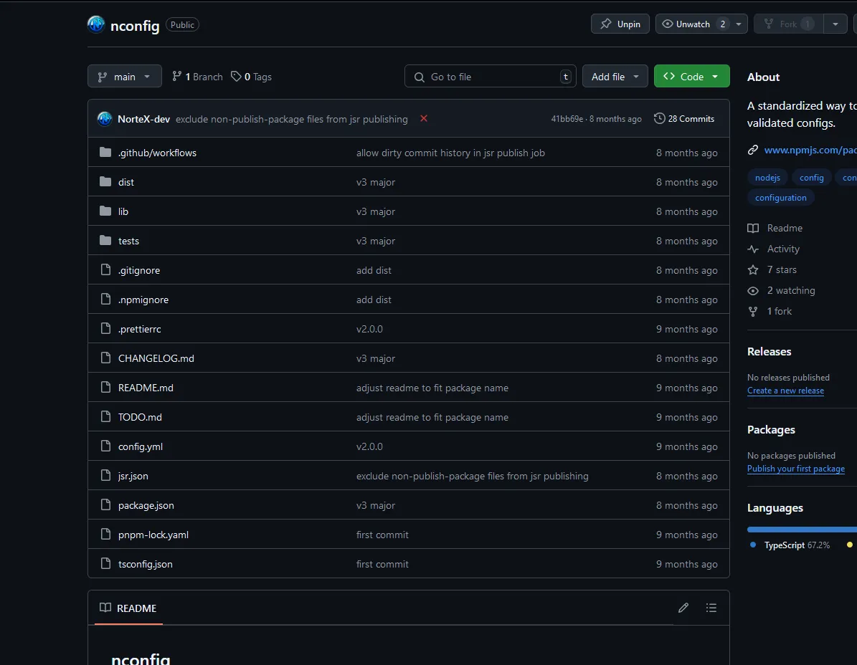Viewport: 857px width, 665px height.
Task: View the 28 Commits history
Action: coord(684,118)
